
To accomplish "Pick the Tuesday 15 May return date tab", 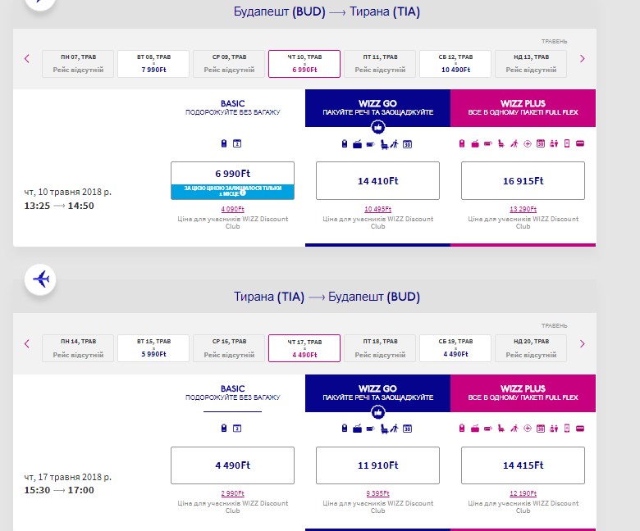I will 153,347.
